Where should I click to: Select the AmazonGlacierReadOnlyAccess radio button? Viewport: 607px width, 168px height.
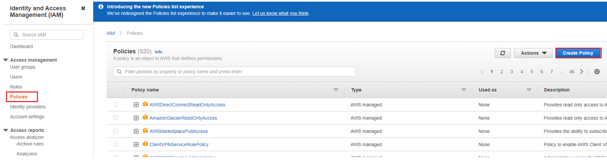[x=115, y=118]
